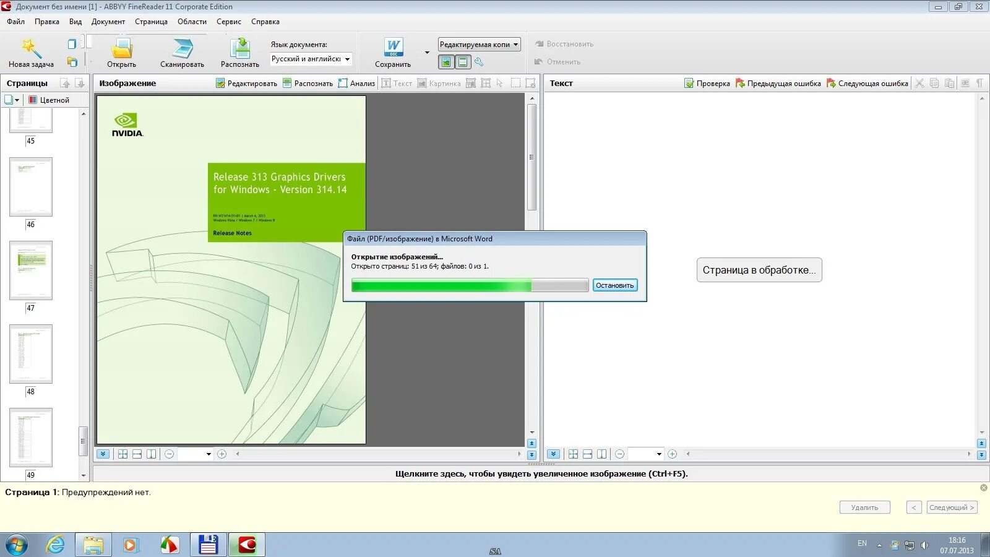Viewport: 990px width, 557px height.
Task: Click Редактировать in Изображение toolbar
Action: coord(246,83)
